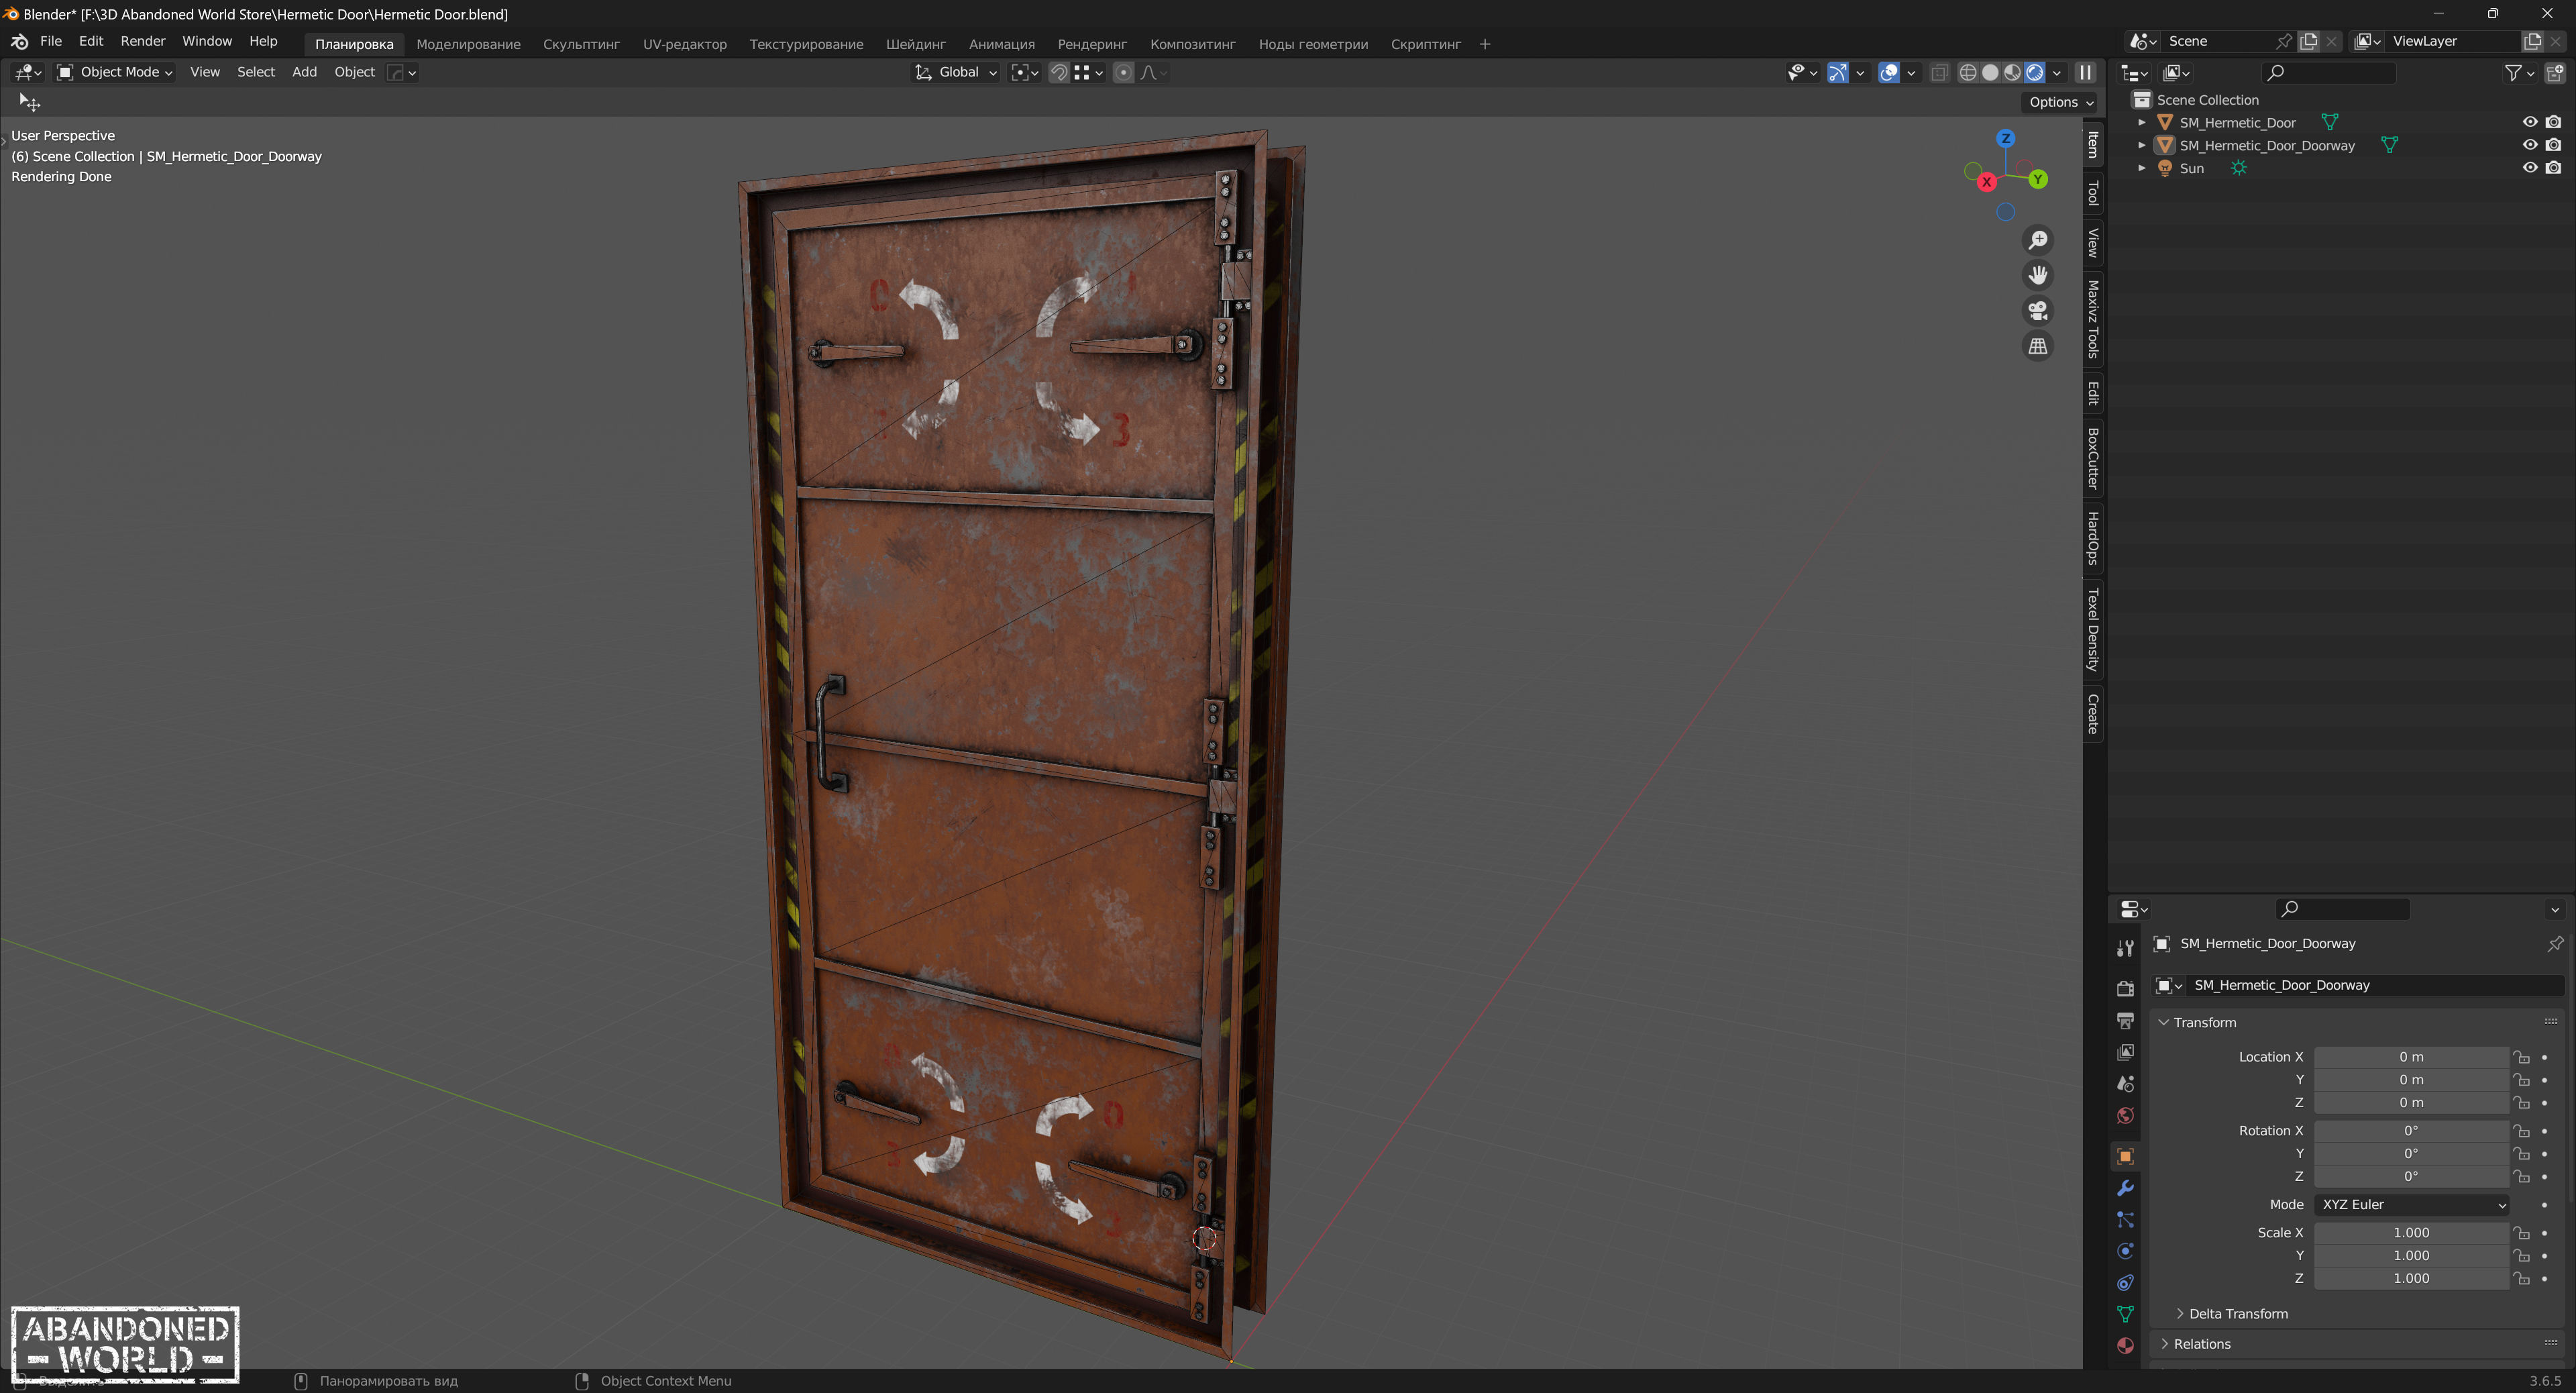Switch to wireframe viewport shading
This screenshot has height=1393, width=2576.
pyautogui.click(x=1967, y=72)
